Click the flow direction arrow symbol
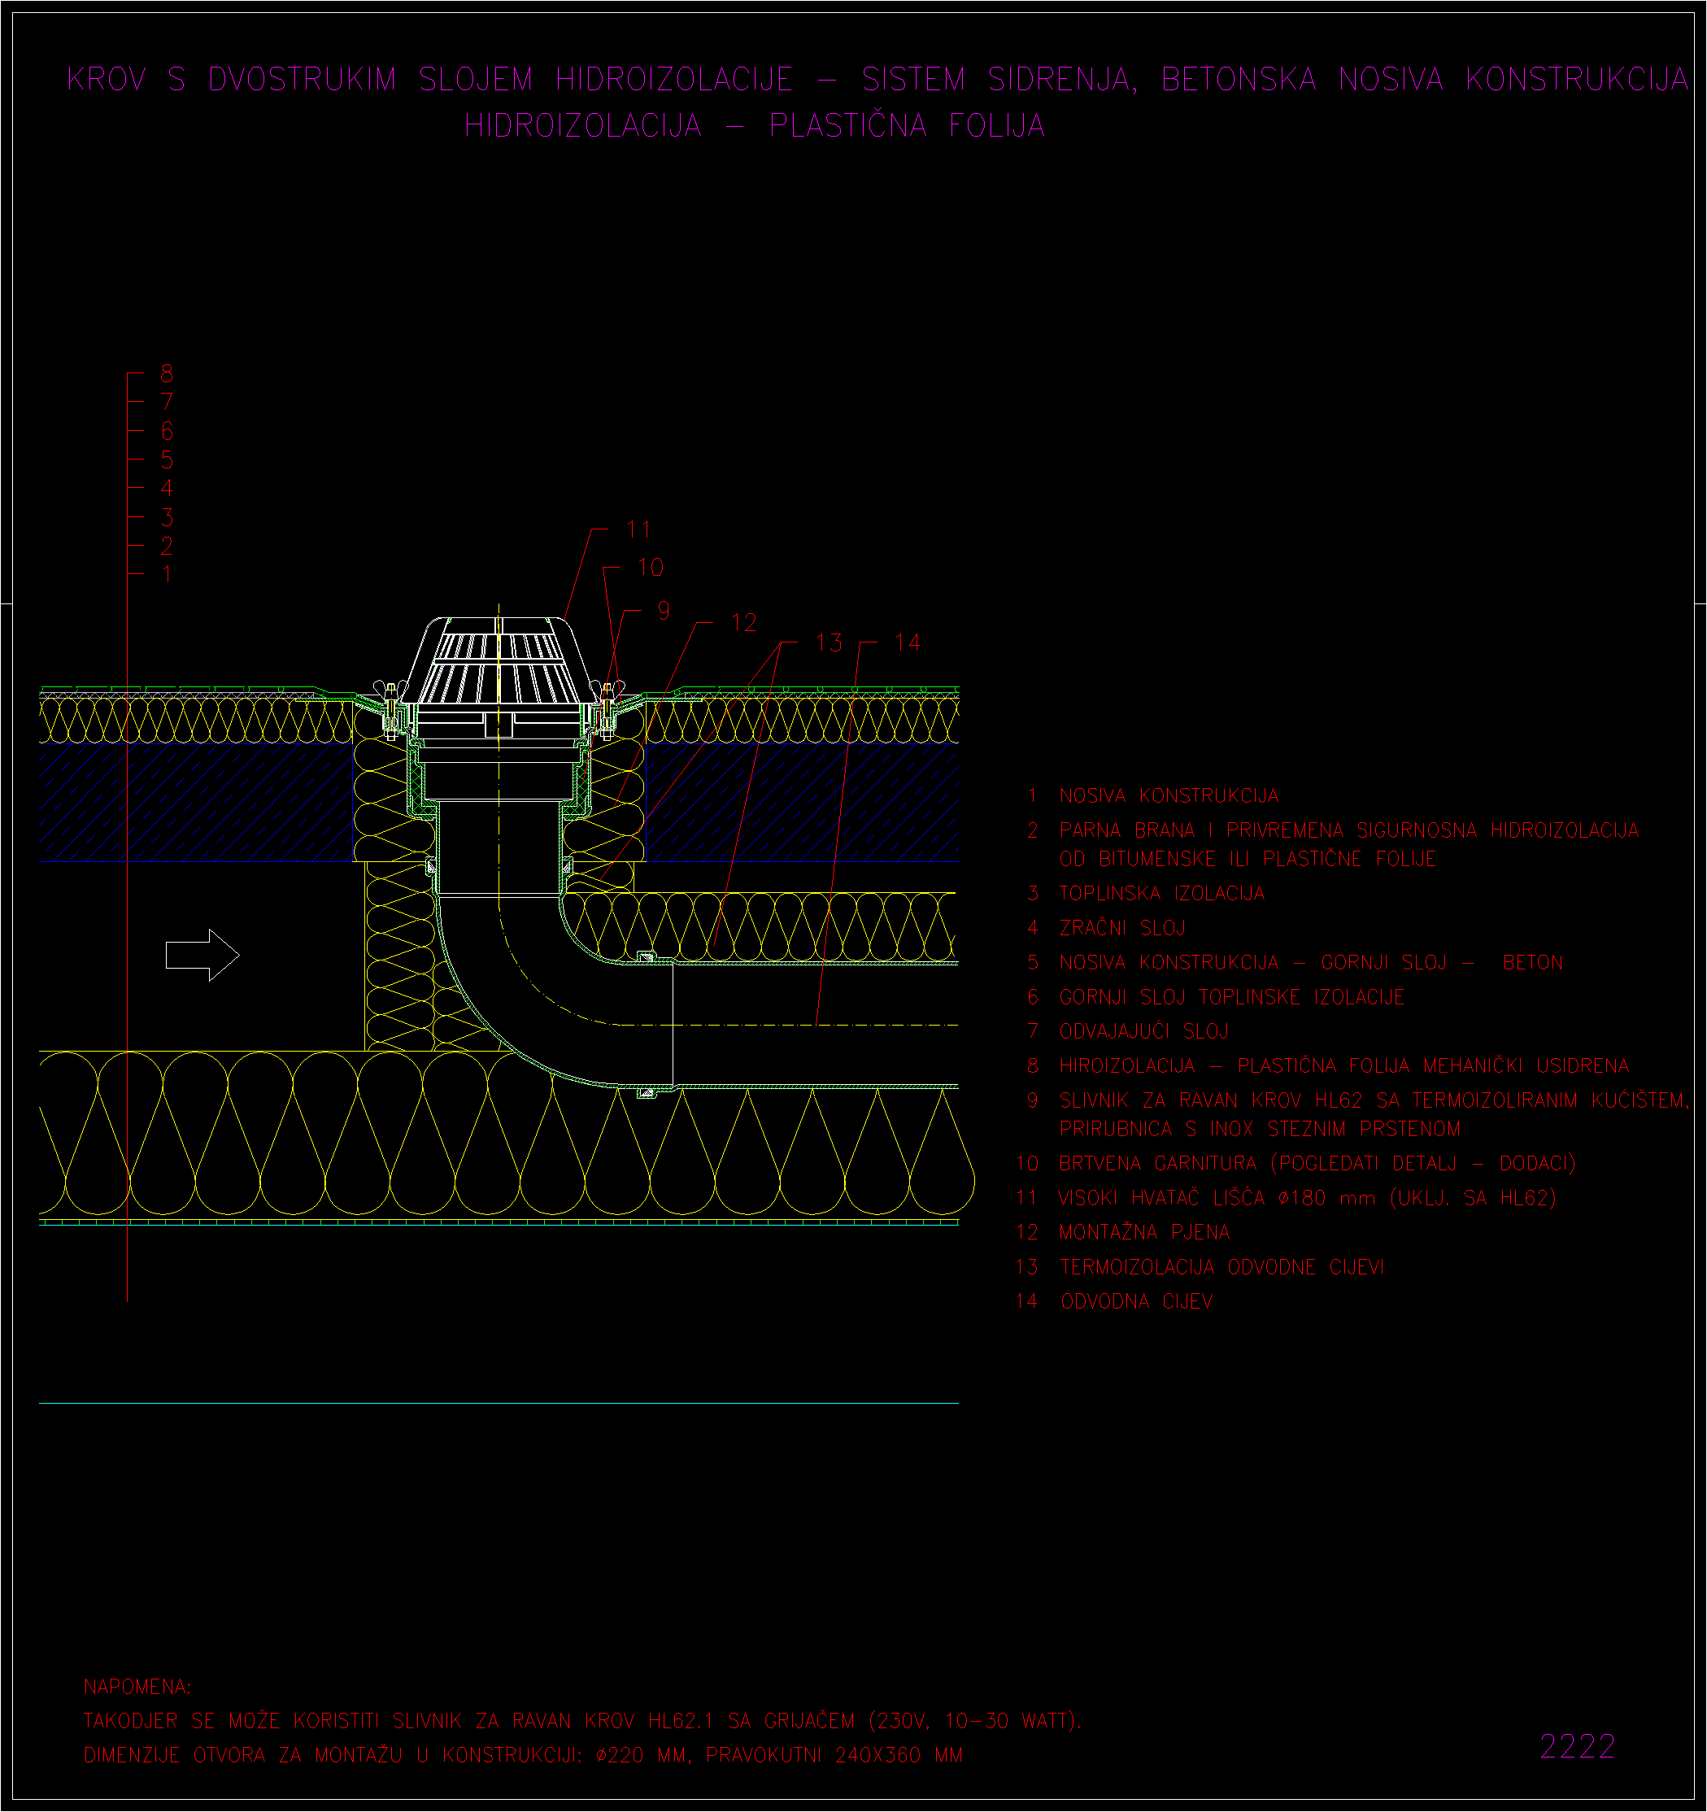 [202, 956]
